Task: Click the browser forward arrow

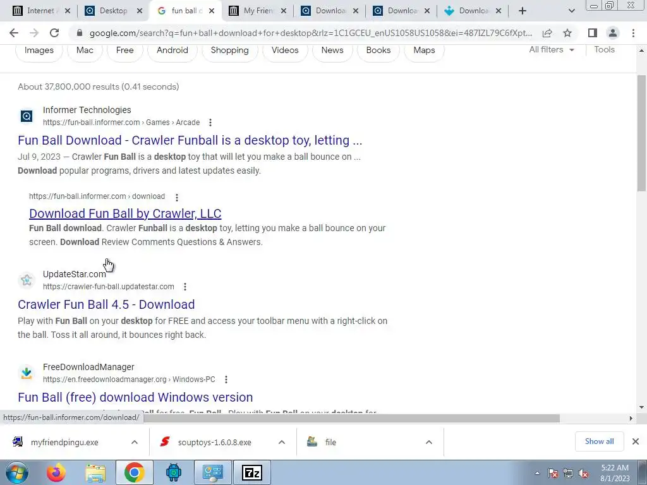Action: point(34,33)
